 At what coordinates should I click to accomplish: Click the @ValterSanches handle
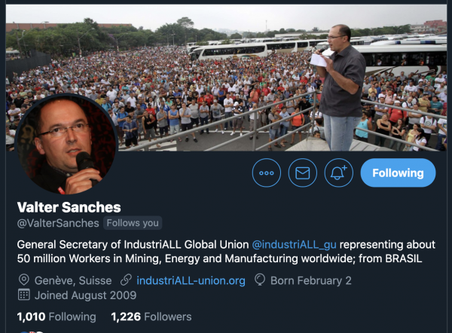point(58,223)
